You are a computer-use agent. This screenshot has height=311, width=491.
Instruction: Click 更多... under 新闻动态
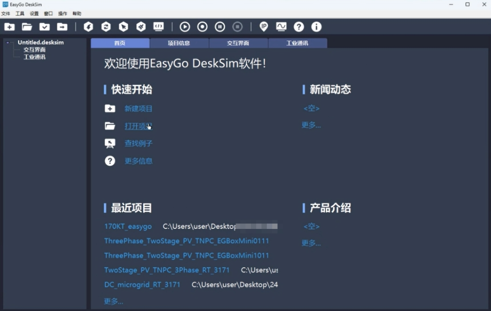pyautogui.click(x=311, y=125)
